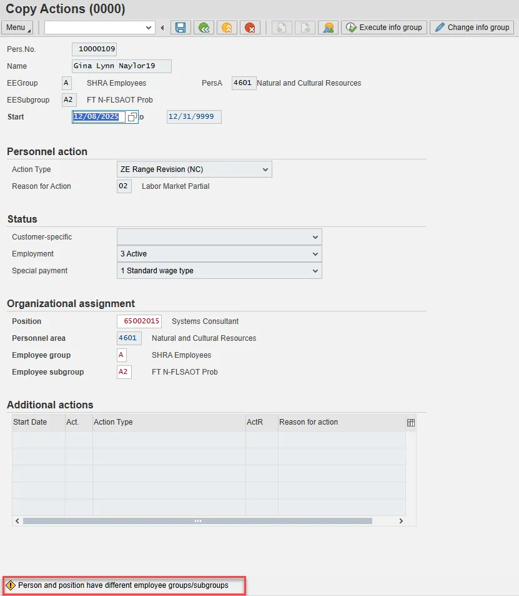Viewport: 519px width, 596px height.
Task: Expand the Action Type dropdown
Action: (265, 169)
